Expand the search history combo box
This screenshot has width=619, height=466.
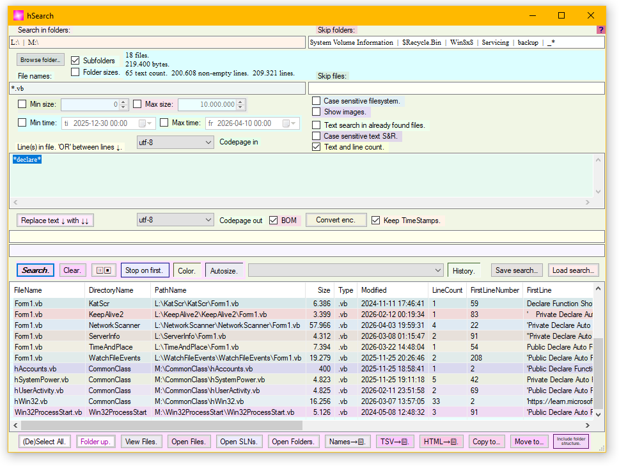(345, 270)
